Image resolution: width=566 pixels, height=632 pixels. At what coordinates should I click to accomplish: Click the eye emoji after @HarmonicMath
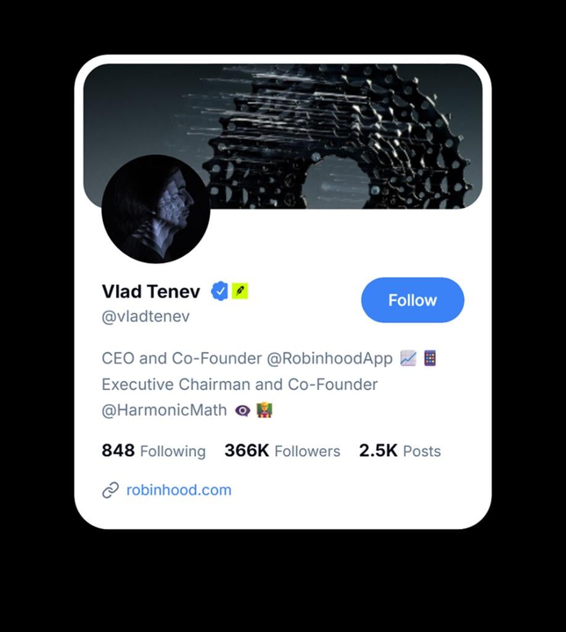243,410
